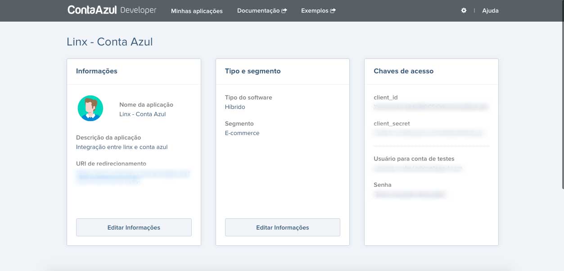Click Editar Informações in Informações card
564x271 pixels.
(134, 227)
